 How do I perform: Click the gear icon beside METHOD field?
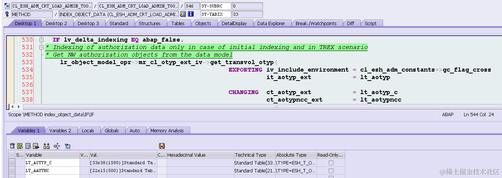(x=7, y=14)
